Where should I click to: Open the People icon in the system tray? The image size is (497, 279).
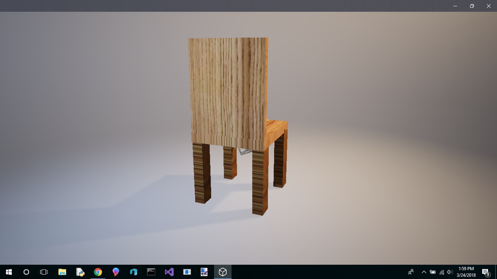[x=411, y=272]
